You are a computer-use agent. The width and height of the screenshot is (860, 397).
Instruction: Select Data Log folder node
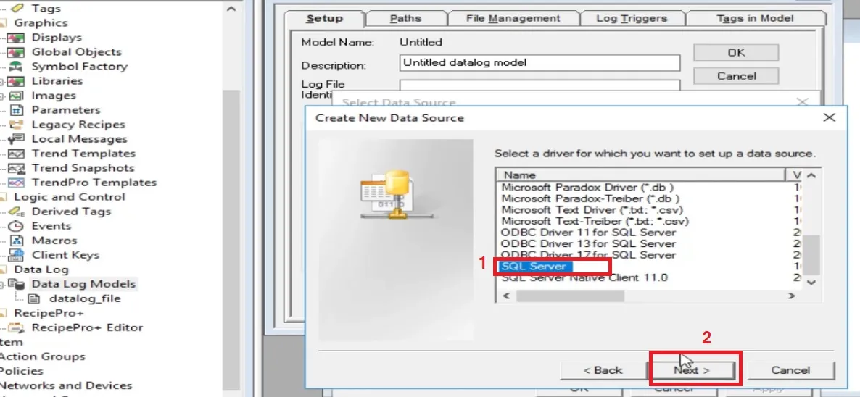click(41, 270)
